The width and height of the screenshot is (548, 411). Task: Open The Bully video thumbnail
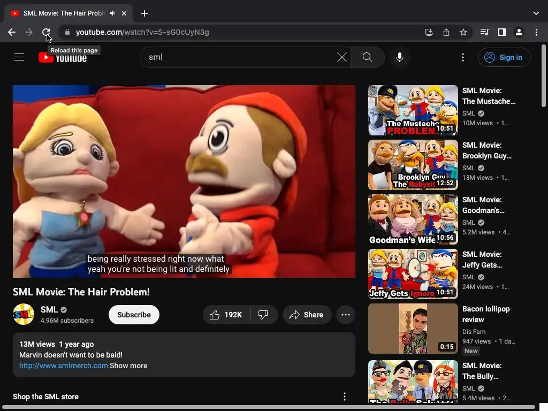click(x=413, y=382)
